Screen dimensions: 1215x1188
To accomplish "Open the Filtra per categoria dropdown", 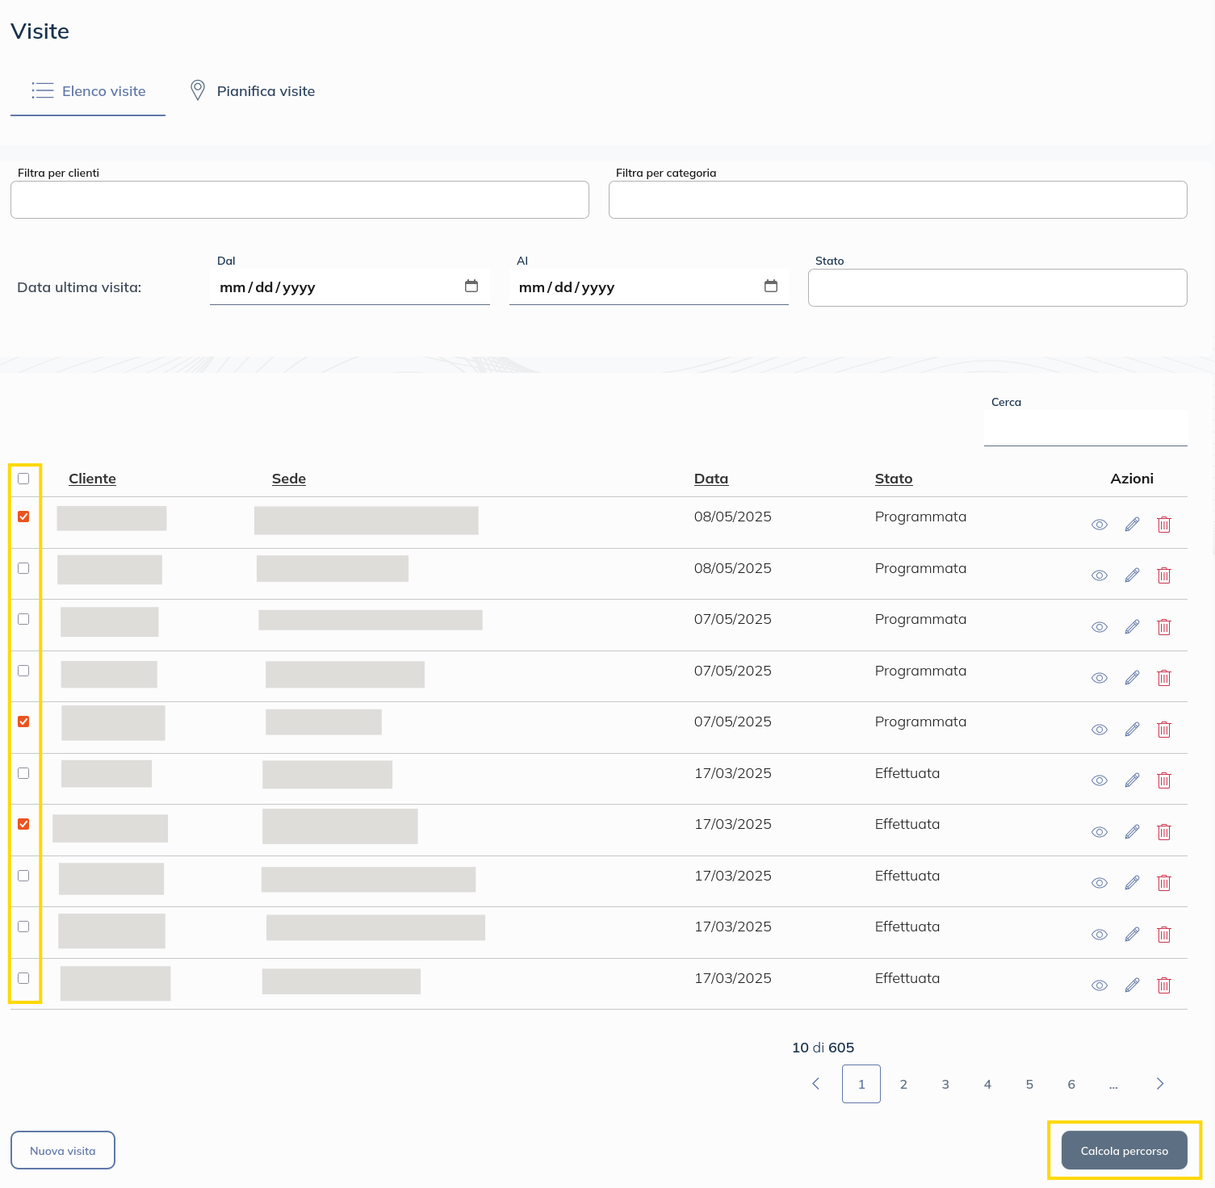I will point(897,200).
